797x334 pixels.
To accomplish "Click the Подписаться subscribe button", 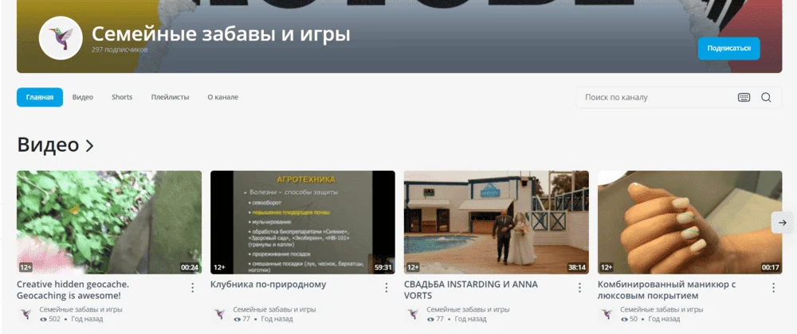I will 729,49.
